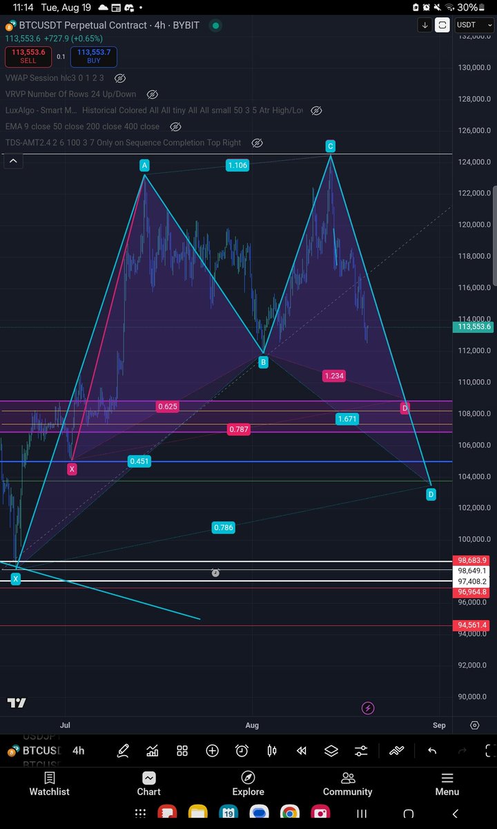Open the indicators chart icon in toolbar
Image resolution: width=497 pixels, height=829 pixels.
153,750
